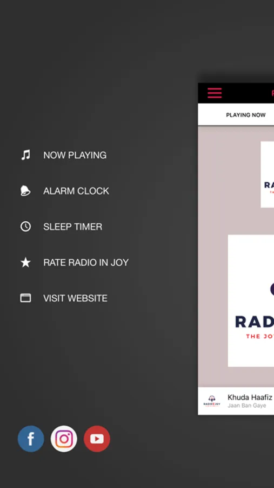The image size is (274, 488).
Task: Click the music note icon
Action: coord(25,155)
